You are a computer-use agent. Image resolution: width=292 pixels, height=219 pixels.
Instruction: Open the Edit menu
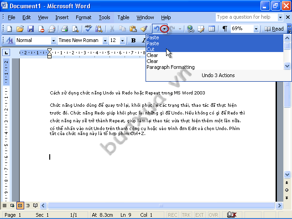pos(26,17)
